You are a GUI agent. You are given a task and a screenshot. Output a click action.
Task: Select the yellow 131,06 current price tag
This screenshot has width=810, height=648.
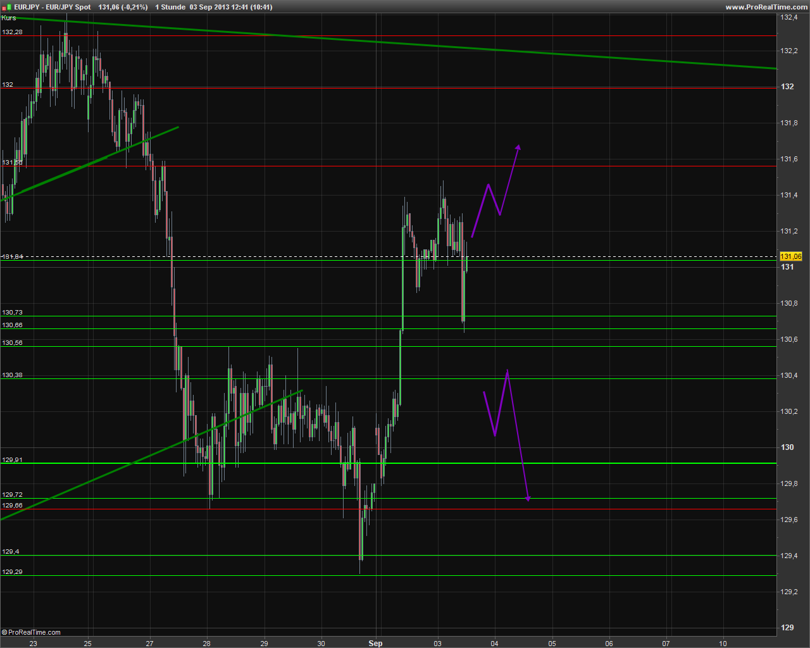point(791,256)
